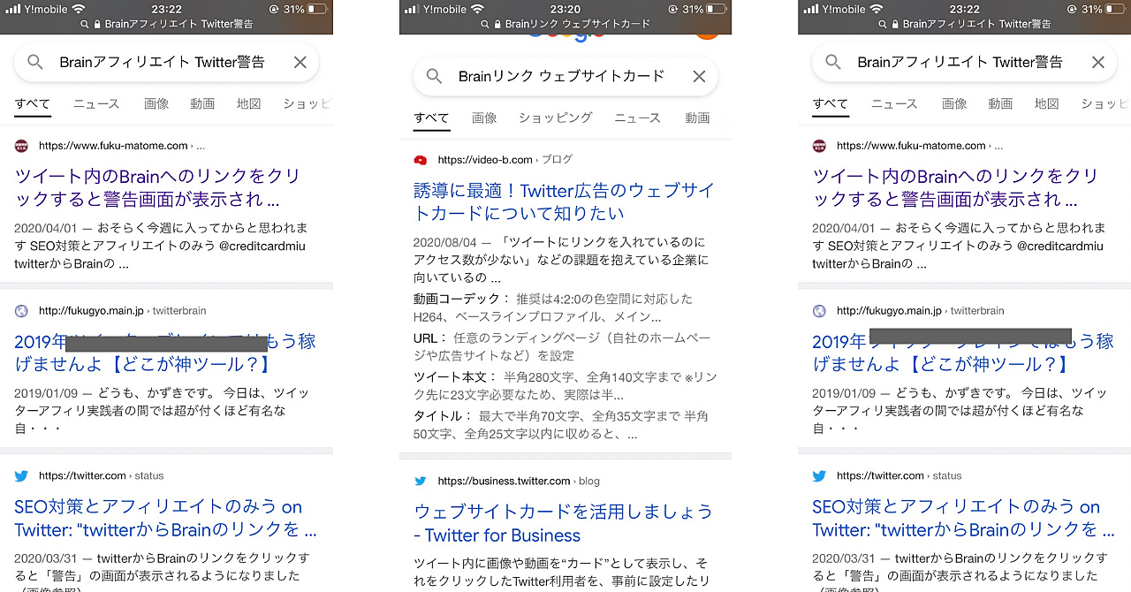Tap the search field in right screenshot
This screenshot has width=1131, height=592.
964,62
